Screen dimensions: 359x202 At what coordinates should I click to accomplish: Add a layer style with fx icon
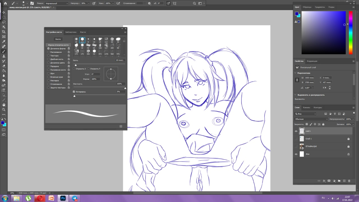click(324, 181)
